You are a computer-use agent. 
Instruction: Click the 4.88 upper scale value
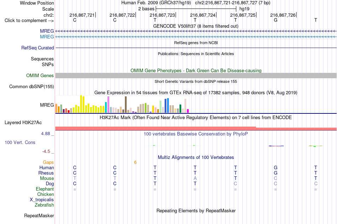[45, 134]
